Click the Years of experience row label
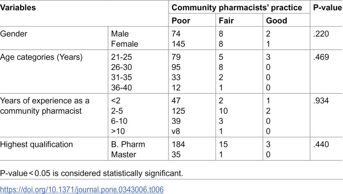This screenshot has height=194, width=343. [x=45, y=106]
